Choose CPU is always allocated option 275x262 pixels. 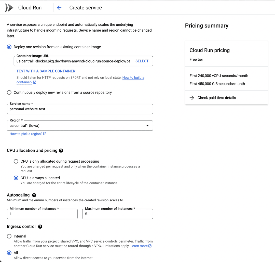coord(16,178)
